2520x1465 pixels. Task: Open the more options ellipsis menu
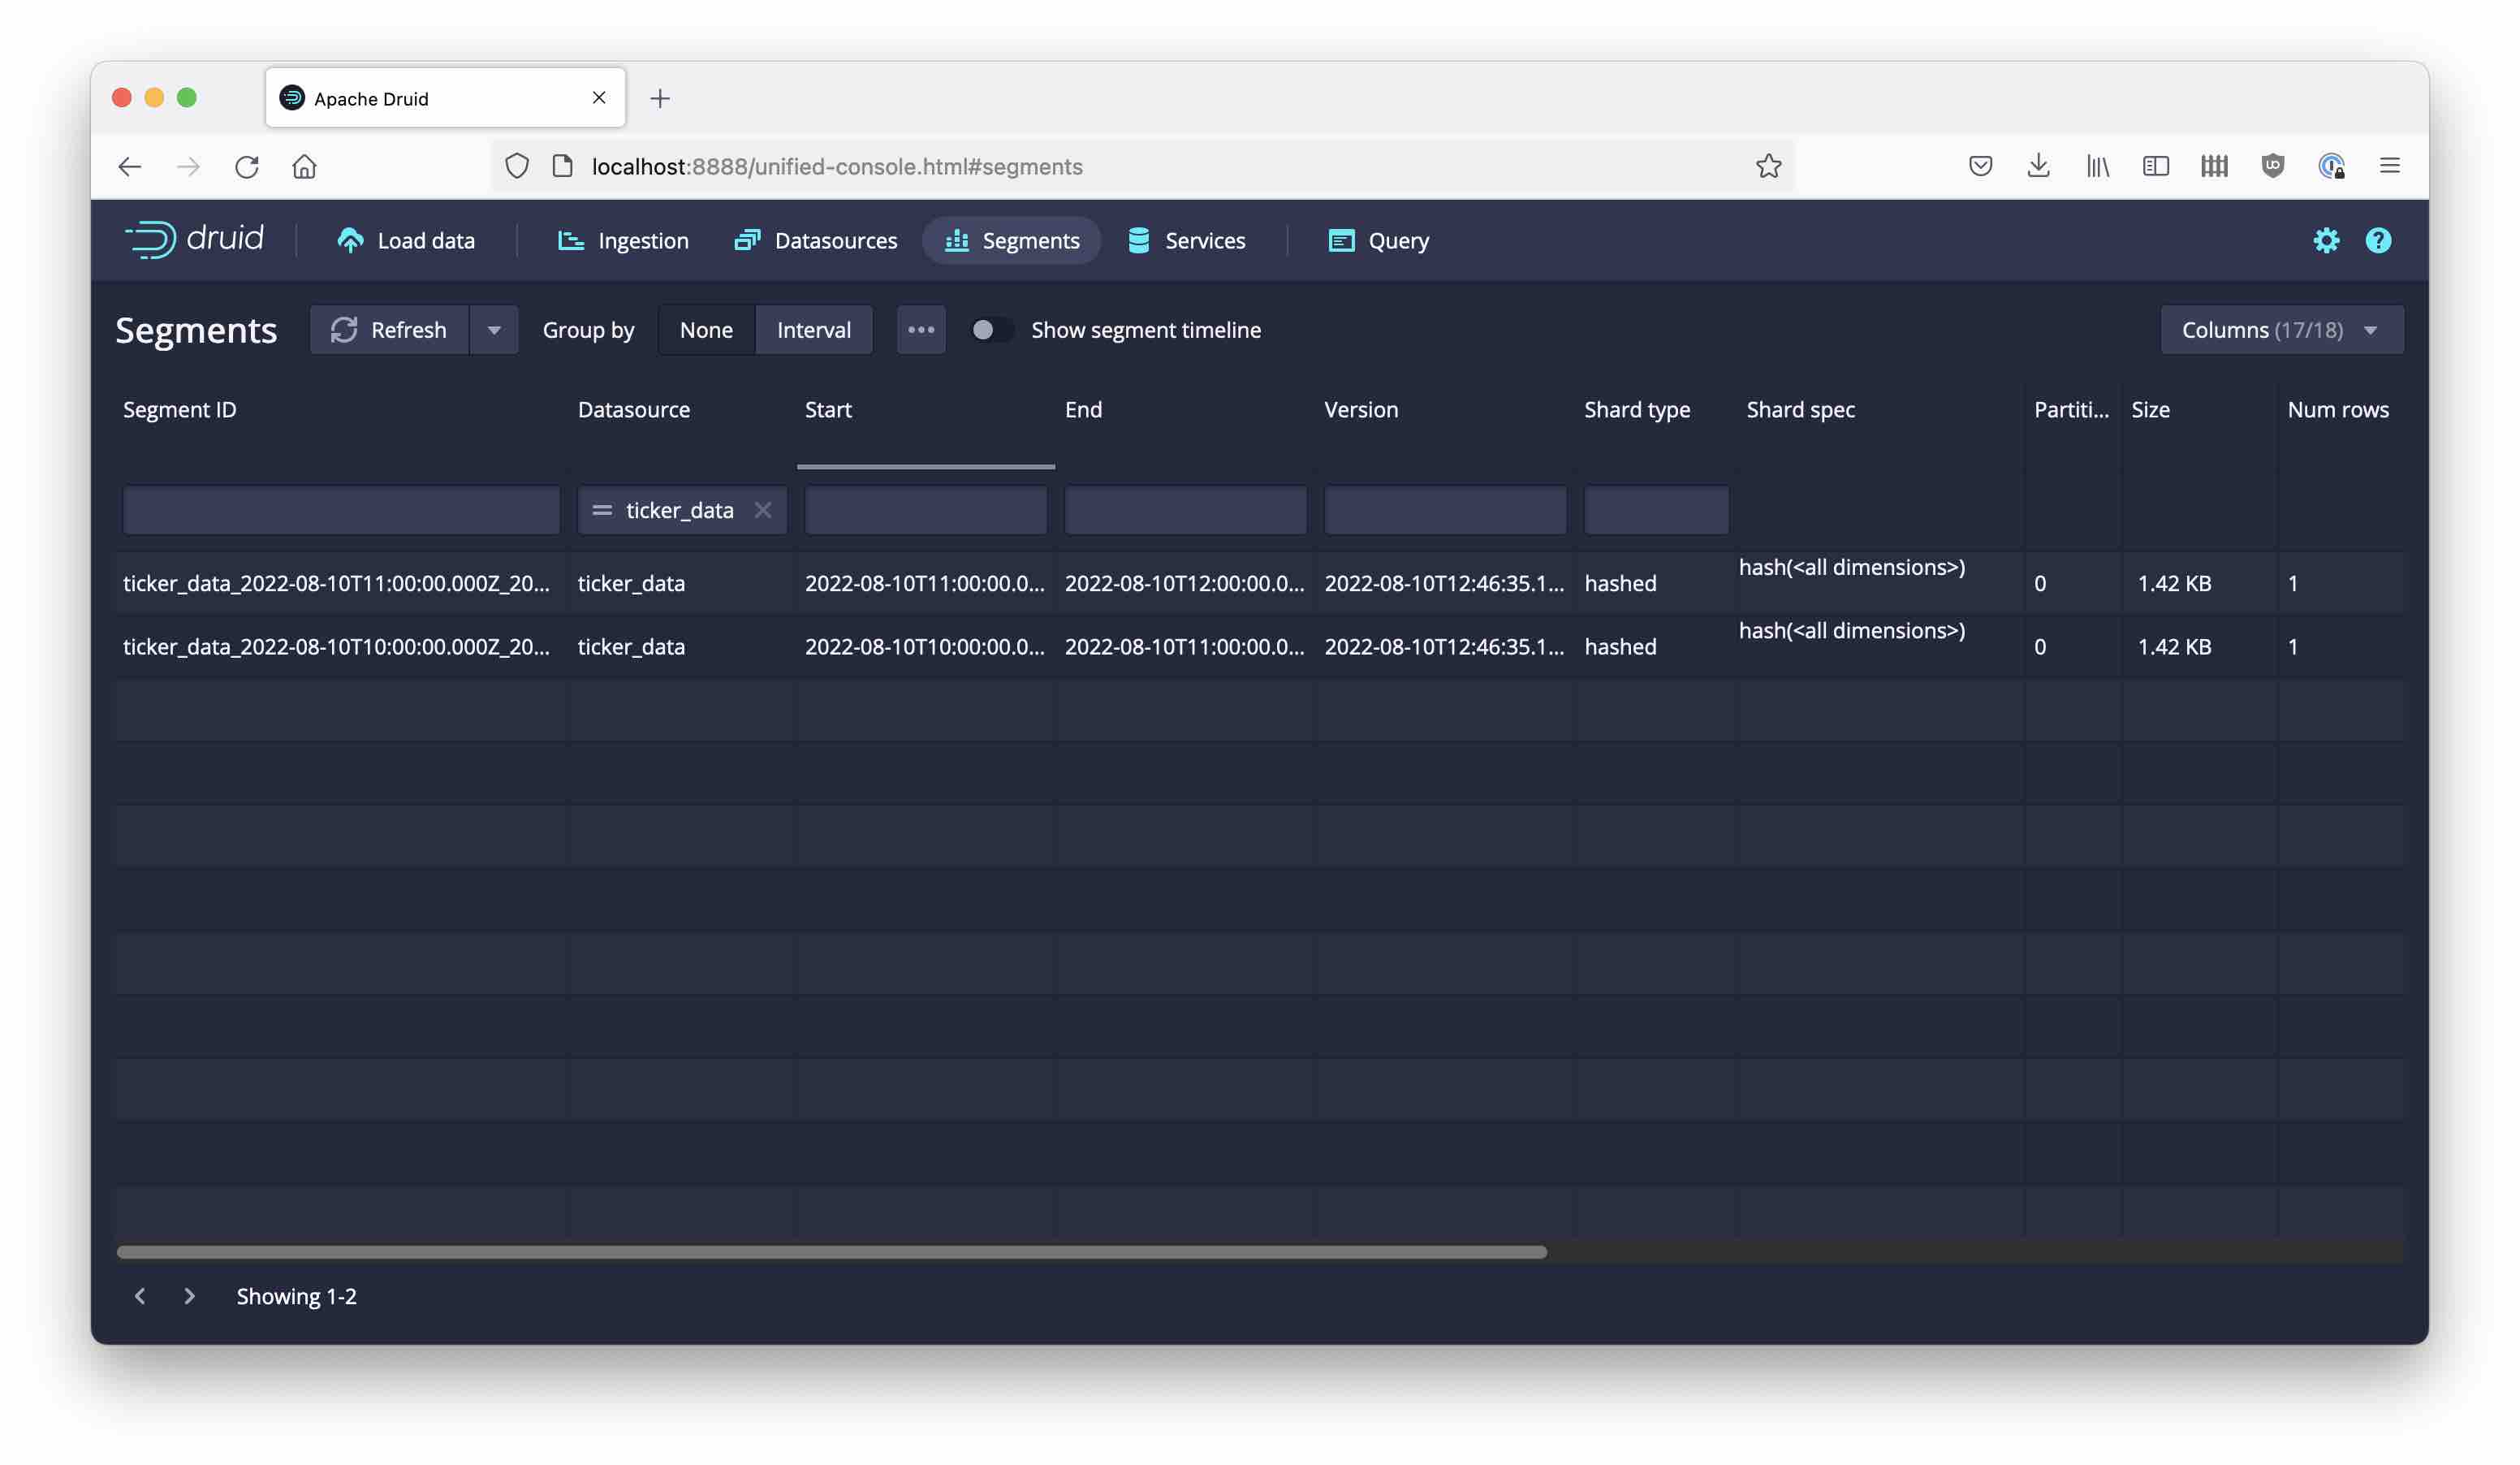(921, 329)
